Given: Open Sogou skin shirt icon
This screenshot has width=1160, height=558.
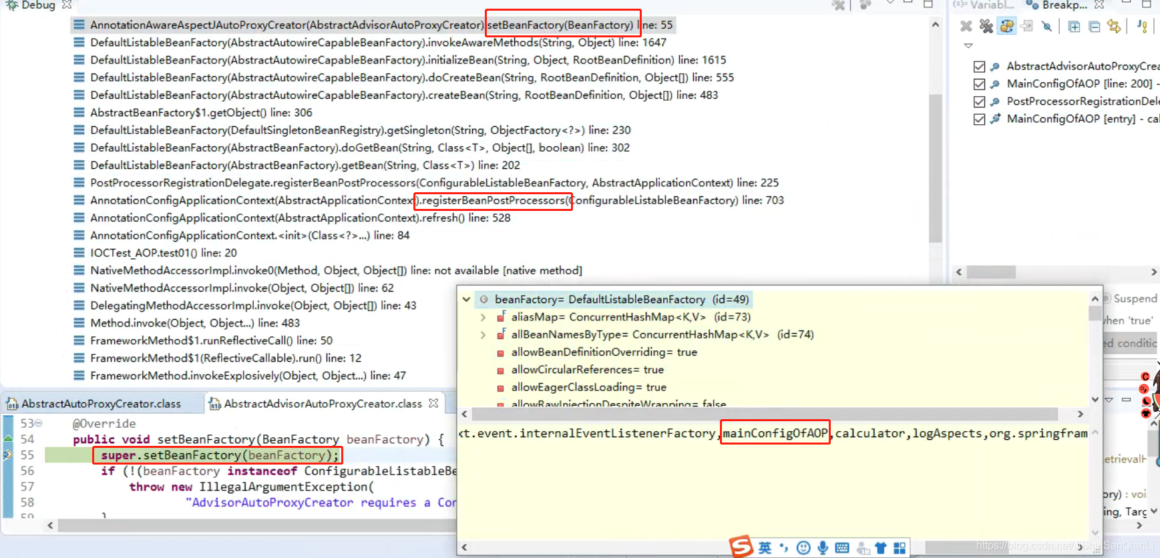Looking at the screenshot, I should pos(881,548).
